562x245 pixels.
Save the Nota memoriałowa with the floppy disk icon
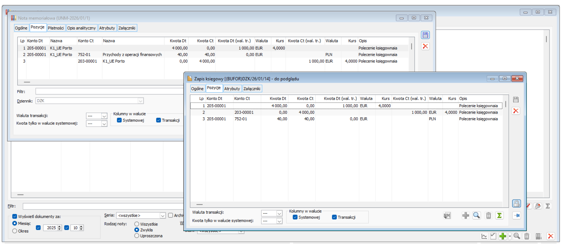click(425, 35)
